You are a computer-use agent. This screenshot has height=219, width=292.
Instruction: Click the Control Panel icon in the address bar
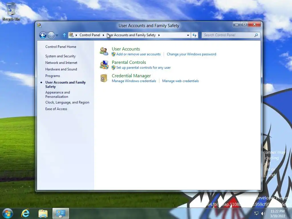[x=71, y=35]
